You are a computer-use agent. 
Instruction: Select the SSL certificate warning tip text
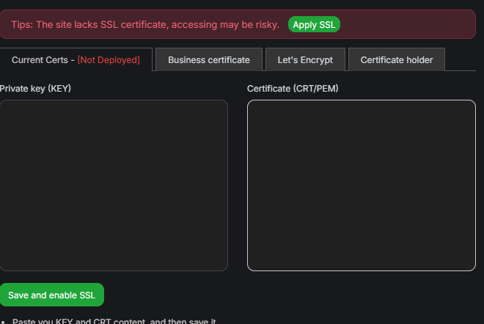[x=145, y=25]
